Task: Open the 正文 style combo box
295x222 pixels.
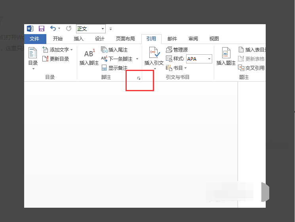Action: pos(91,29)
